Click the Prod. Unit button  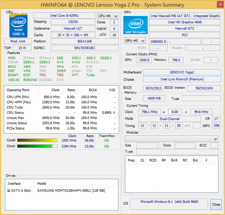(18, 41)
